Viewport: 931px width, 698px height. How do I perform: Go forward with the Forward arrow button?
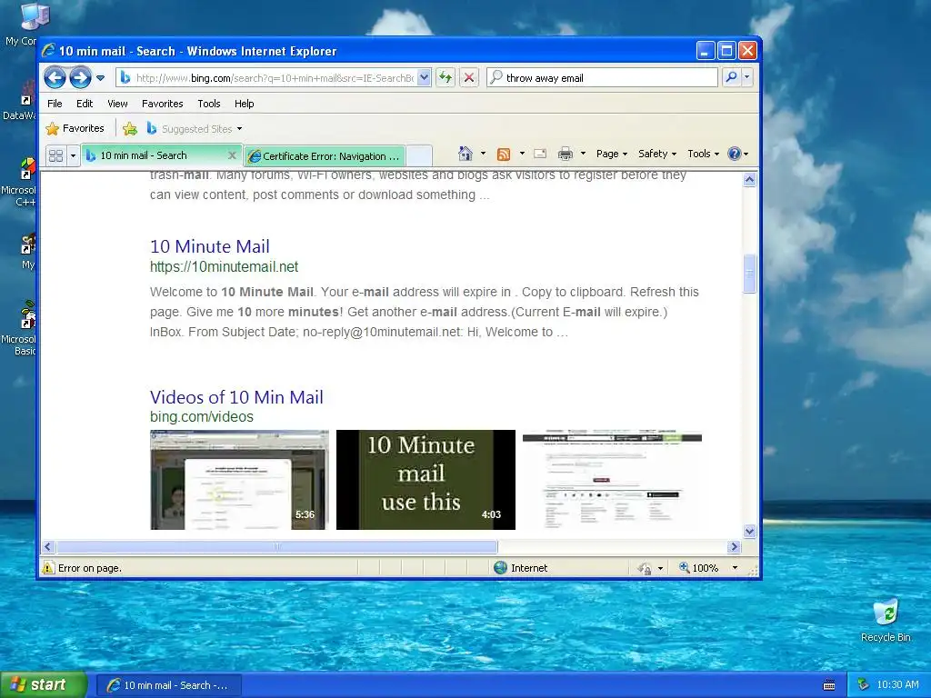click(80, 78)
